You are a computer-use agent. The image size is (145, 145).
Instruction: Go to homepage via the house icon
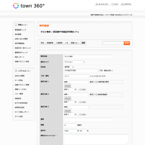(x=97, y=4)
